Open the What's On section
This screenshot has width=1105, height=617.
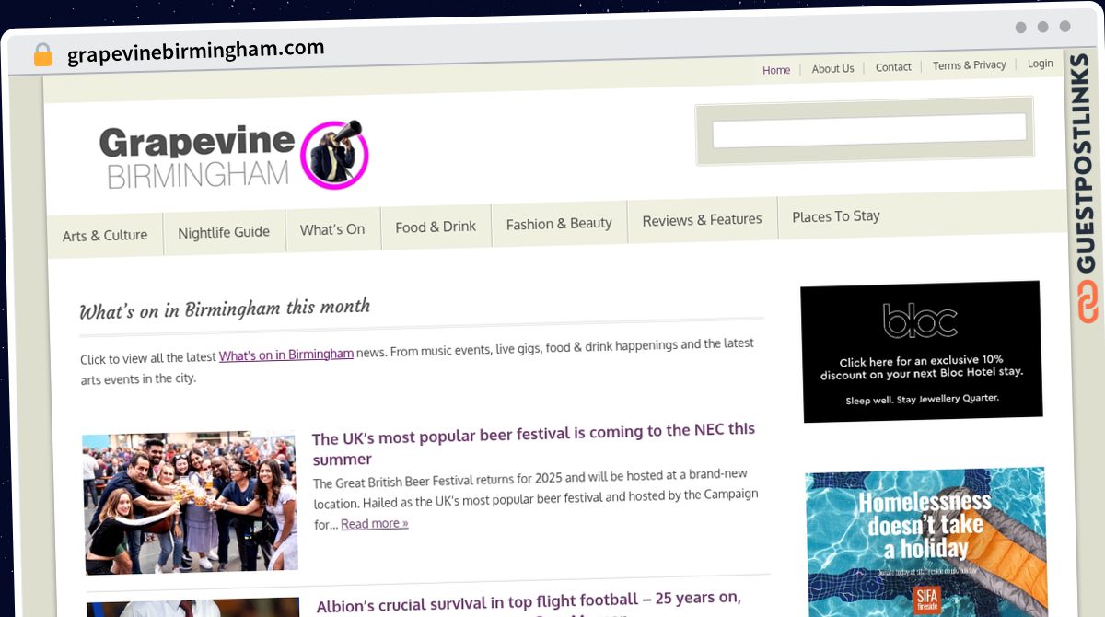332,229
